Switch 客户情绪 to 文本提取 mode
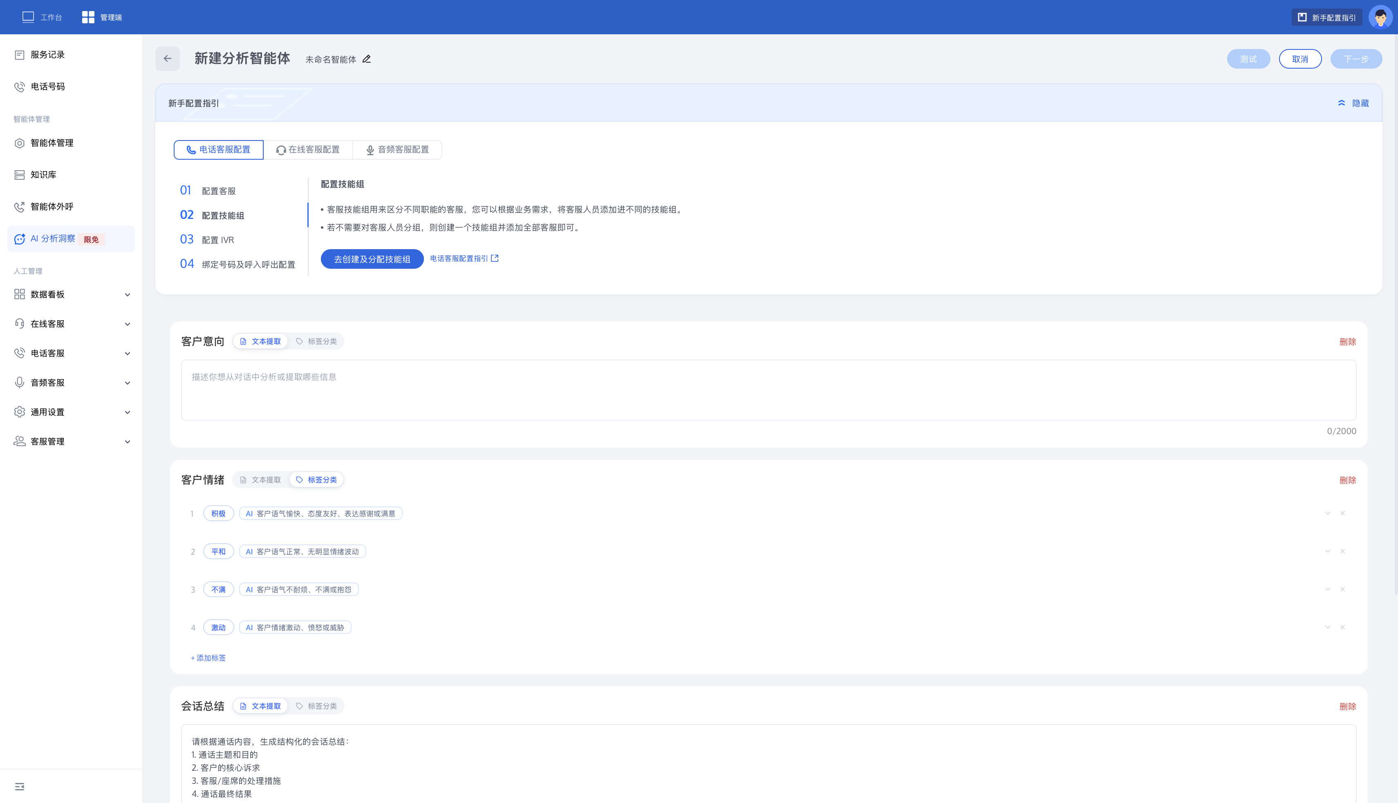Image resolution: width=1398 pixels, height=803 pixels. coord(260,480)
